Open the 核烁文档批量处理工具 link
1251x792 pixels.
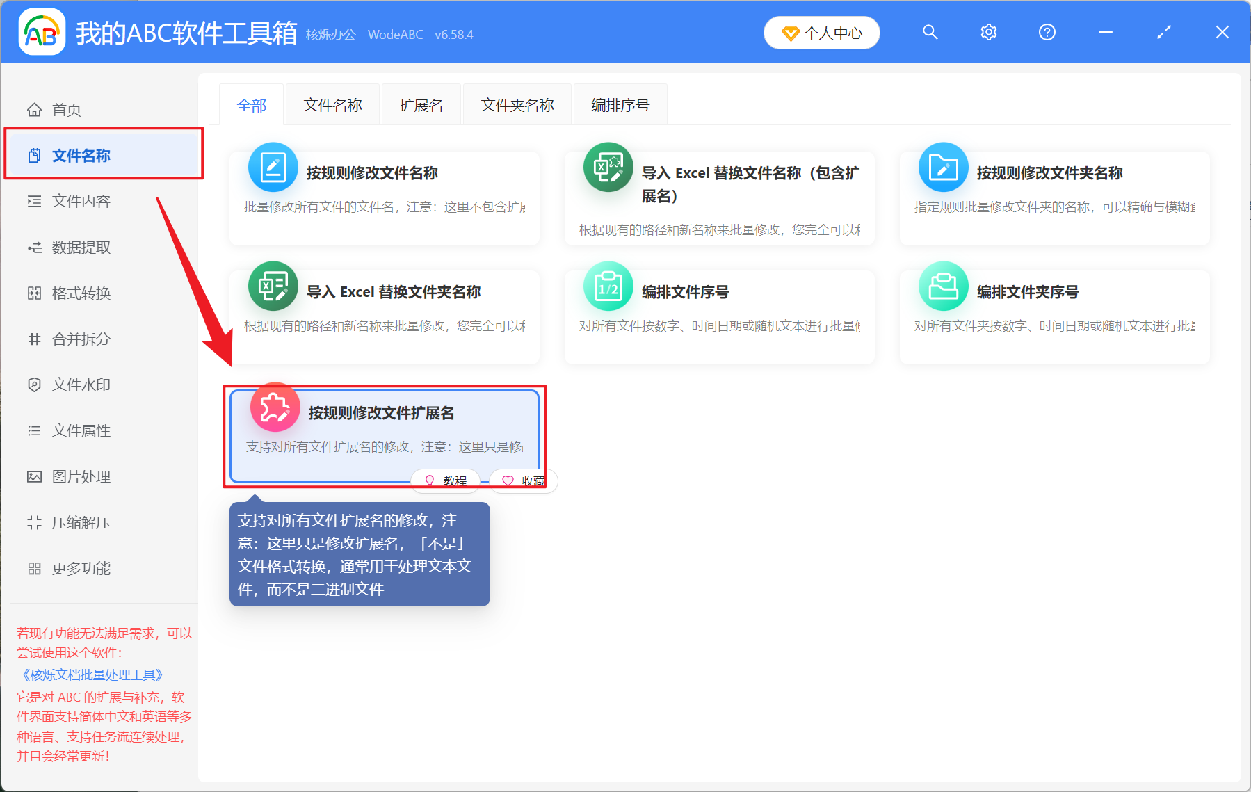90,674
